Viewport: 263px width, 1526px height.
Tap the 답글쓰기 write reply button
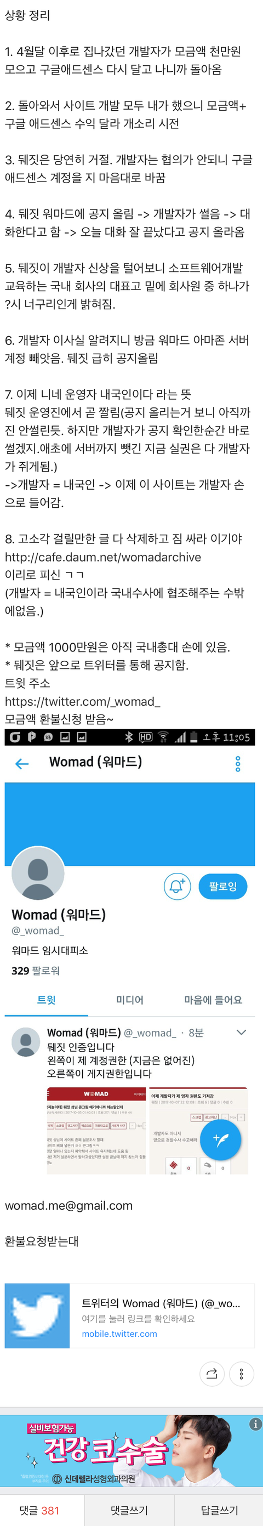(x=219, y=1510)
